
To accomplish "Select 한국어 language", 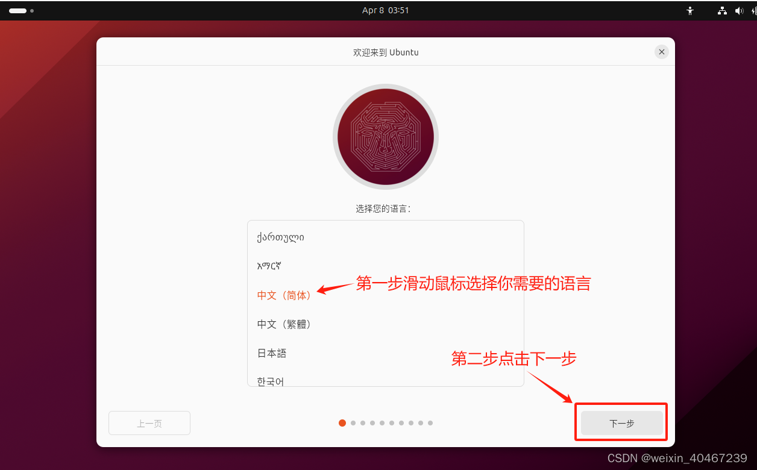I will (385, 378).
